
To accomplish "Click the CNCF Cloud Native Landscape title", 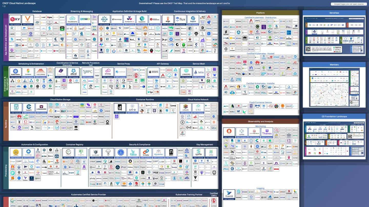I will click(19, 3).
